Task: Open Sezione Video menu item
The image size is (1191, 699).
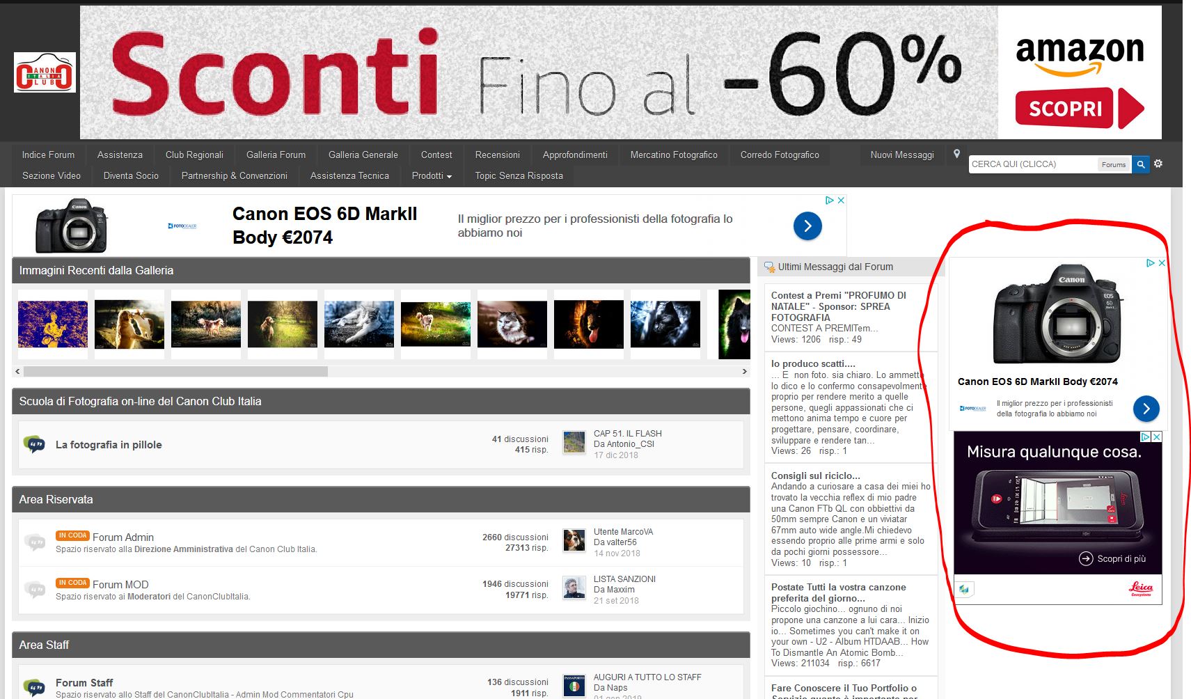Action: 52,175
